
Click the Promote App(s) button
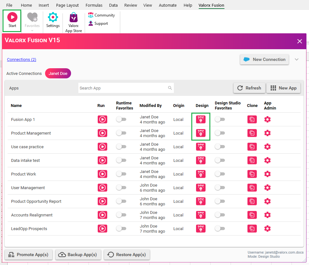28,255
